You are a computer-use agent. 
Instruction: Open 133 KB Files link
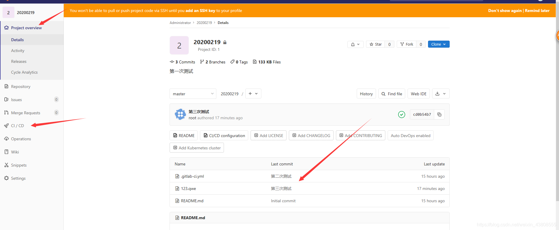tap(267, 62)
